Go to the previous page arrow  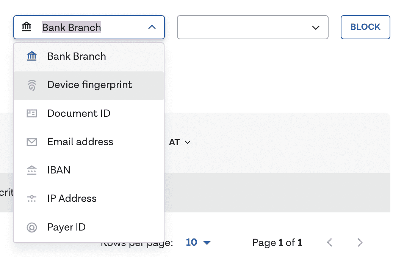coord(330,242)
